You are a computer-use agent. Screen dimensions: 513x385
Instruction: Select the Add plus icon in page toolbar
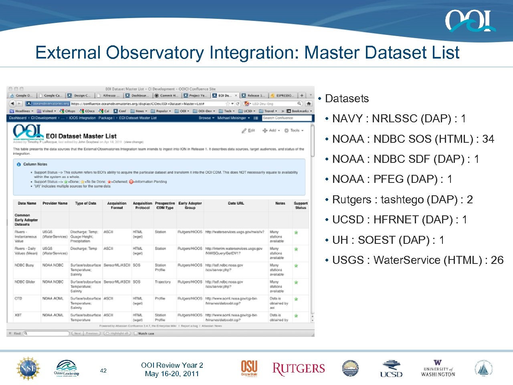pos(265,130)
